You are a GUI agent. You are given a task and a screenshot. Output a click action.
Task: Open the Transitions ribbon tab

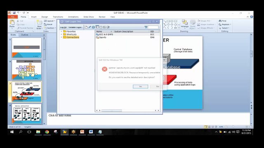click(58, 17)
